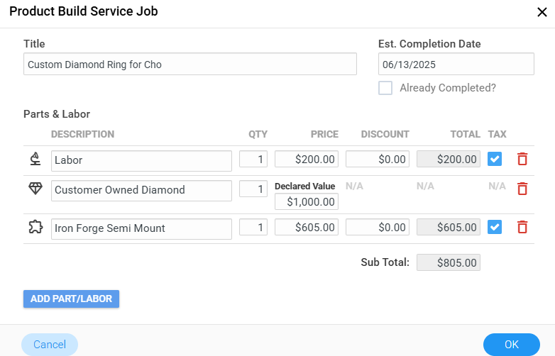The height and width of the screenshot is (356, 555).
Task: Delete the Customer Owned Diamond line
Action: tap(522, 189)
